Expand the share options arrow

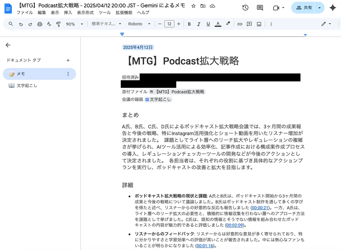point(320,8)
